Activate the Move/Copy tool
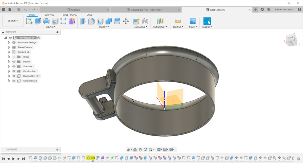 tap(126, 21)
